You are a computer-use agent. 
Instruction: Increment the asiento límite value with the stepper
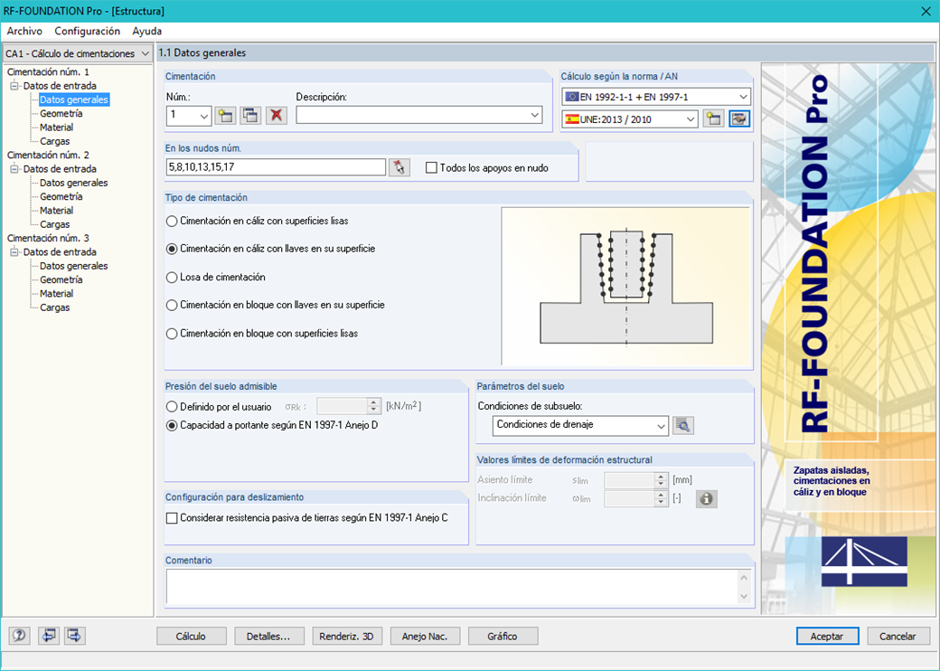tap(662, 477)
